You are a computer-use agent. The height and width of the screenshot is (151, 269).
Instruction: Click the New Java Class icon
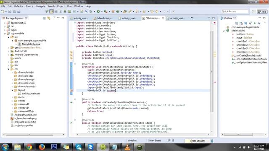pyautogui.click(x=118, y=11)
